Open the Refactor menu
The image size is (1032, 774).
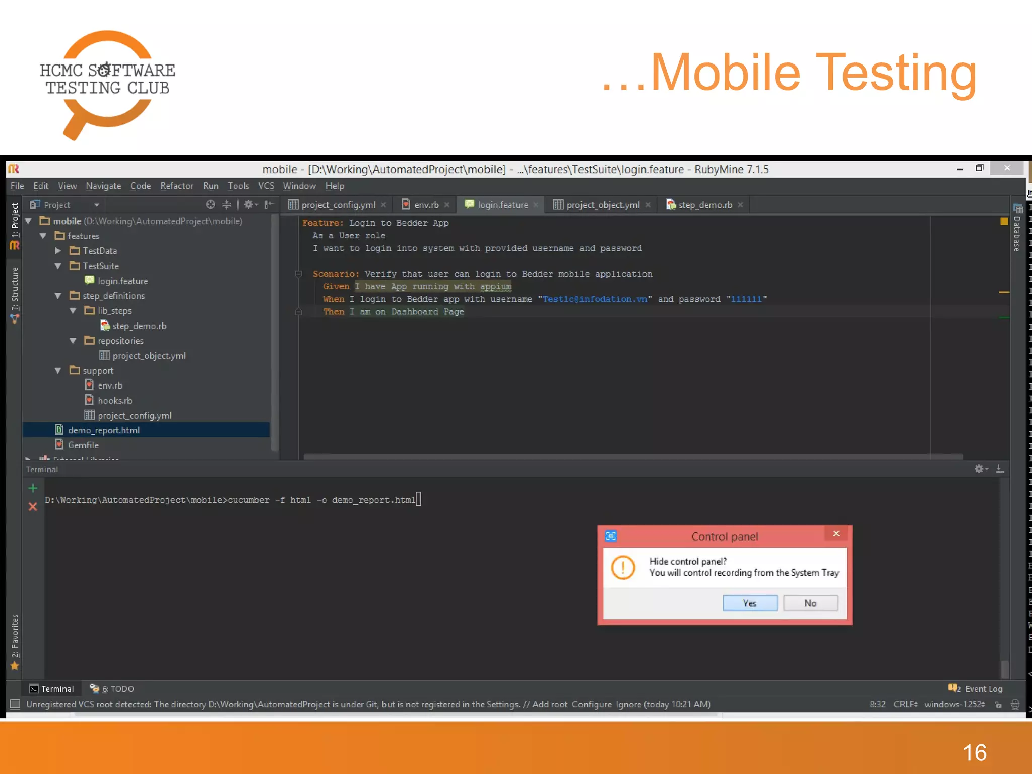tap(177, 186)
